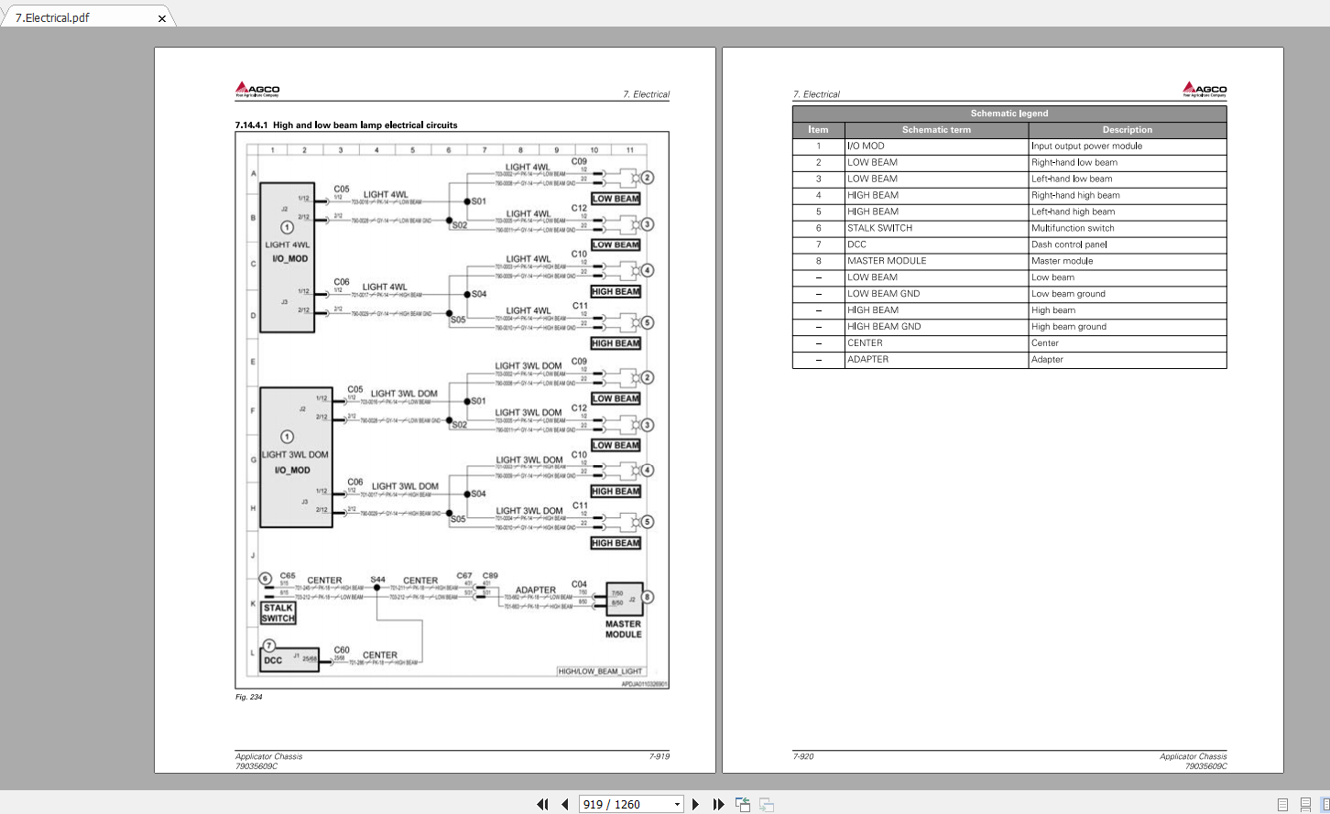Image resolution: width=1330 pixels, height=814 pixels.
Task: Click the "Left-hand low beam" description
Action: (x=1072, y=179)
